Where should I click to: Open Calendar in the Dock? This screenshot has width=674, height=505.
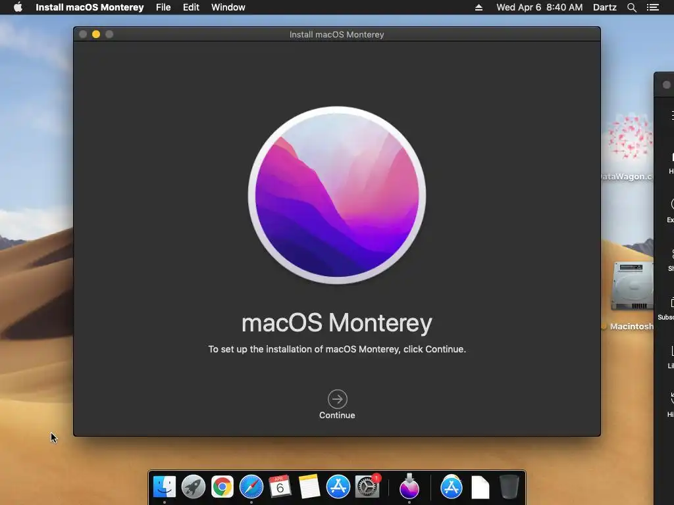coord(280,487)
